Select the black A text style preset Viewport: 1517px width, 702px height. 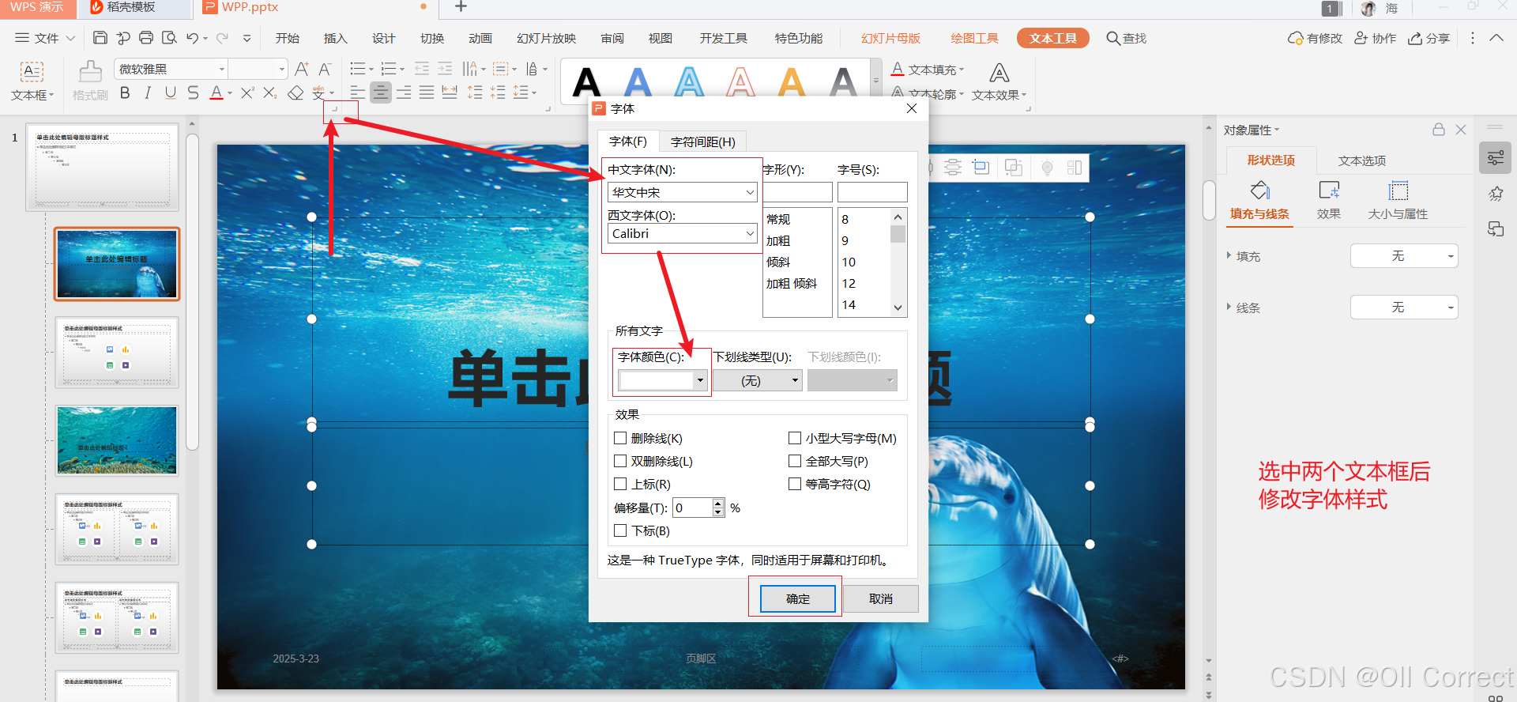click(587, 81)
